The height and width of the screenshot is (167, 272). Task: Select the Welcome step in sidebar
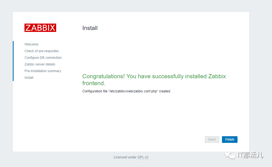coord(31,44)
